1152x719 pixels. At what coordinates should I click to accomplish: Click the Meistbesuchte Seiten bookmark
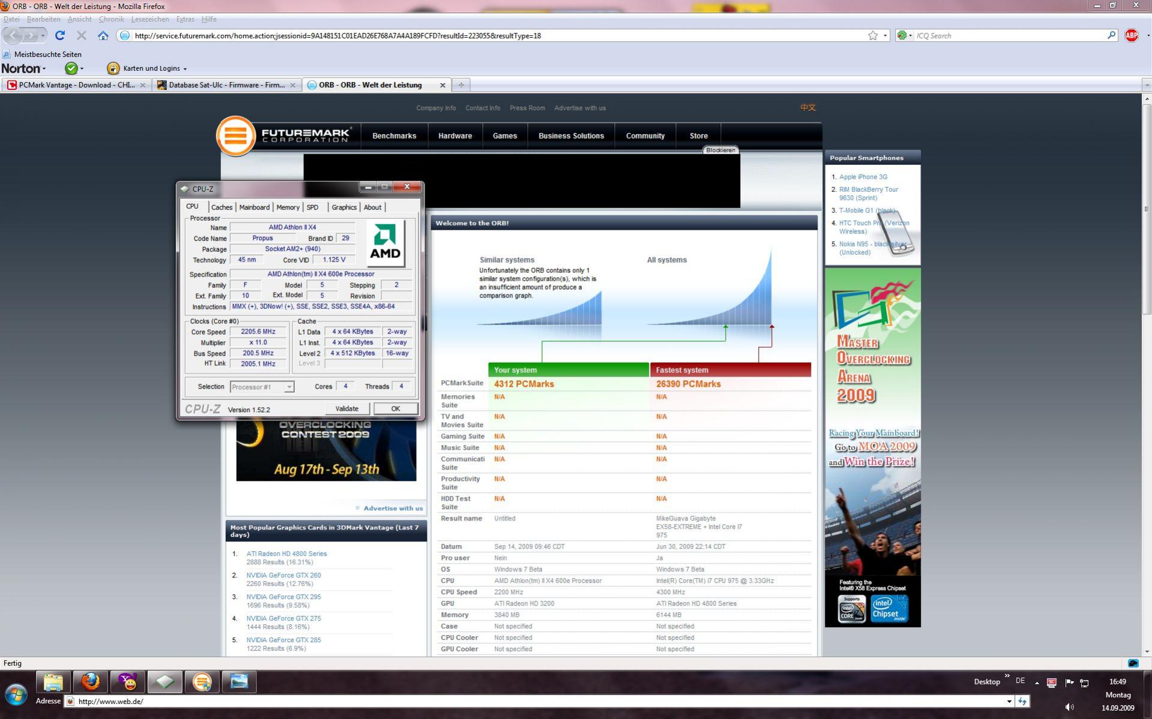(x=42, y=55)
